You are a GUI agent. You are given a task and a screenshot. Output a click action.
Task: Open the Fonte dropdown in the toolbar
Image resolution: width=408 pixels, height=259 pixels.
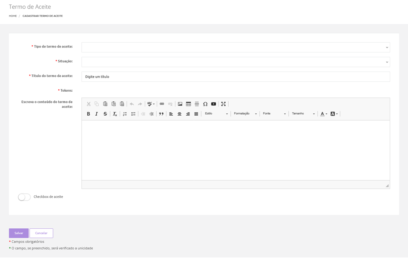pyautogui.click(x=274, y=114)
